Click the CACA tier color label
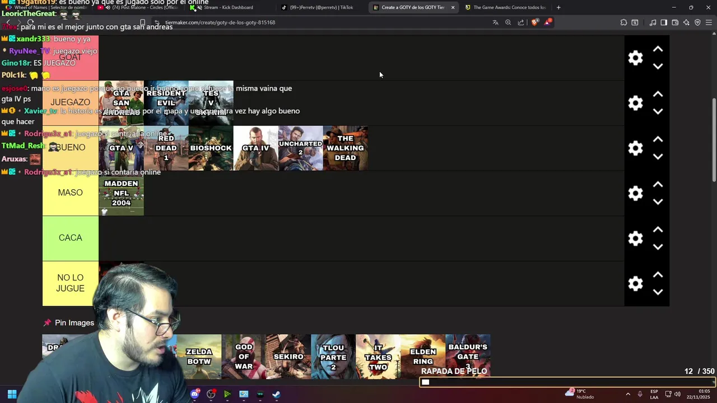The image size is (717, 403). point(71,238)
